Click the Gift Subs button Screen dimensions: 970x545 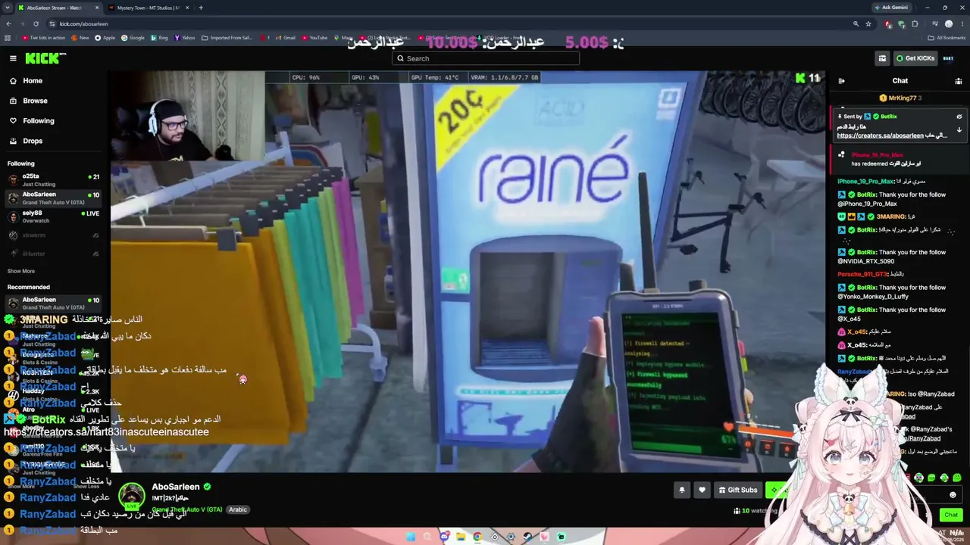[x=737, y=490]
